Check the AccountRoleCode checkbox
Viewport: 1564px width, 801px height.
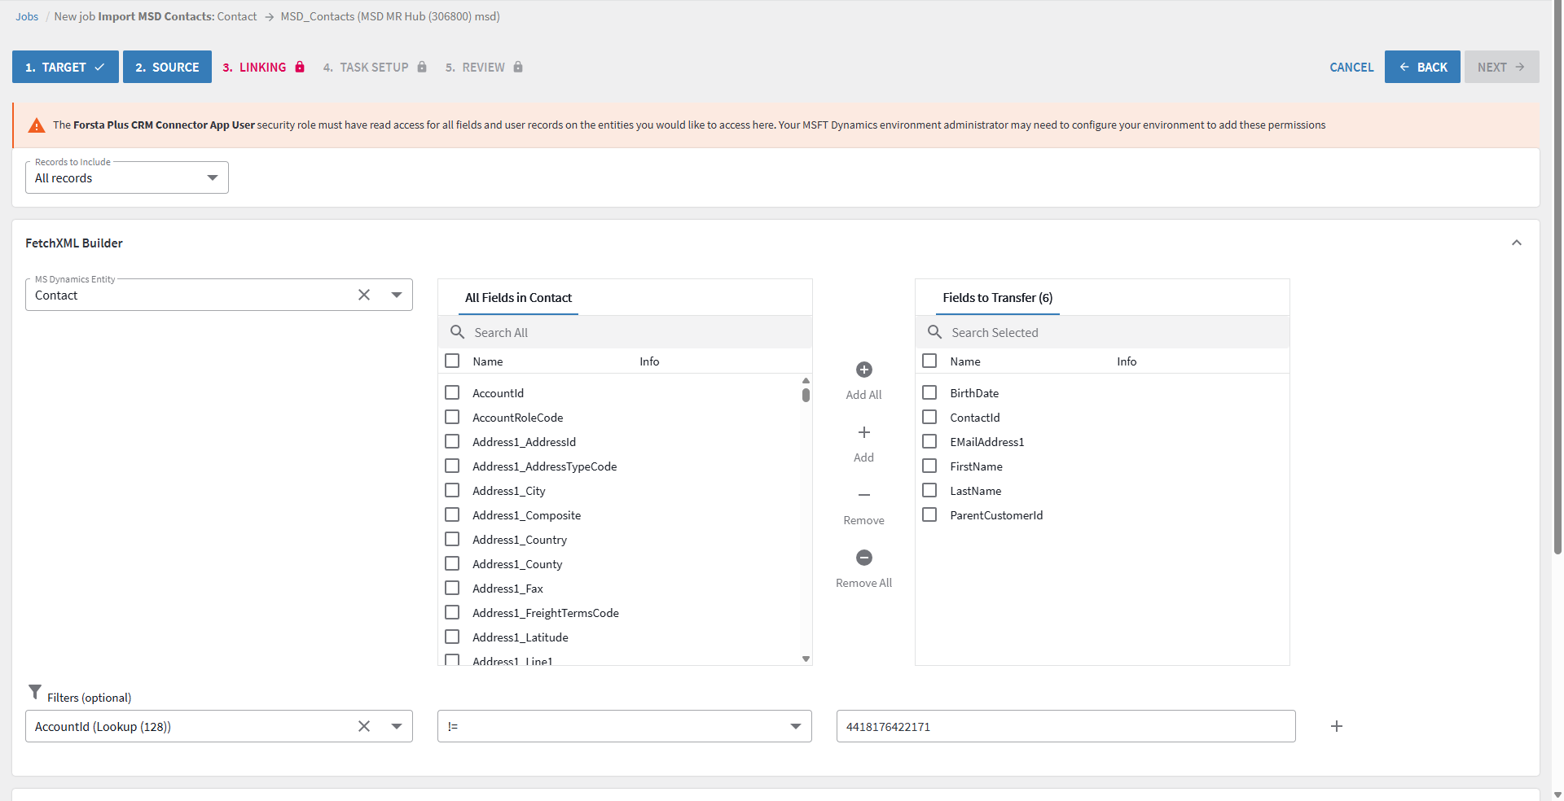[452, 417]
